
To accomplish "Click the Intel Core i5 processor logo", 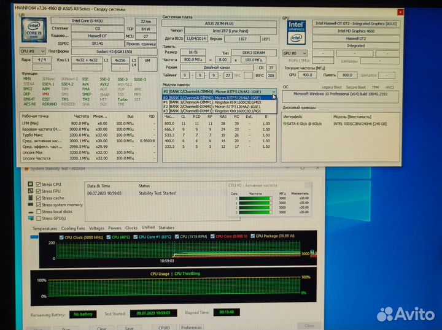I will coord(34,30).
